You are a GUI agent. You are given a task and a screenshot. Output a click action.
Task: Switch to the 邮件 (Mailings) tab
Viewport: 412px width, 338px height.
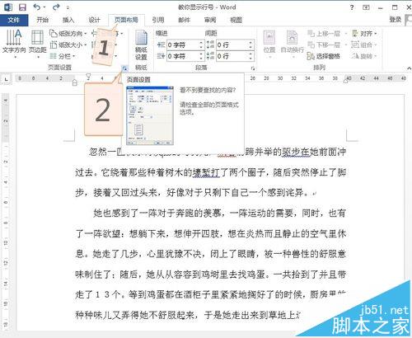(184, 20)
